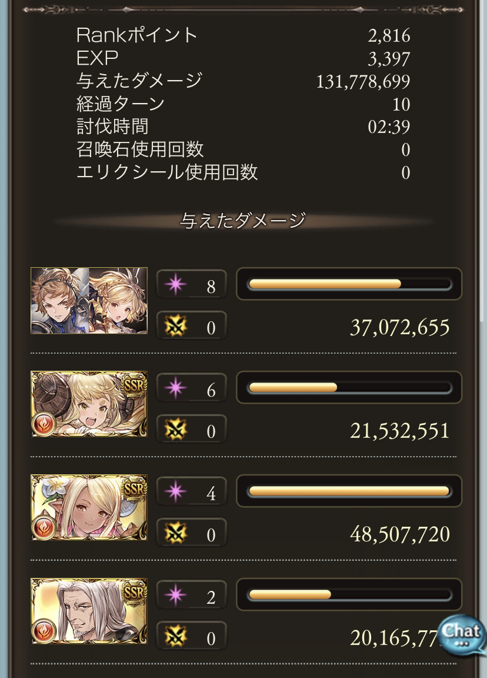Click the purple star icon showing 8
This screenshot has height=678, width=487.
[176, 285]
